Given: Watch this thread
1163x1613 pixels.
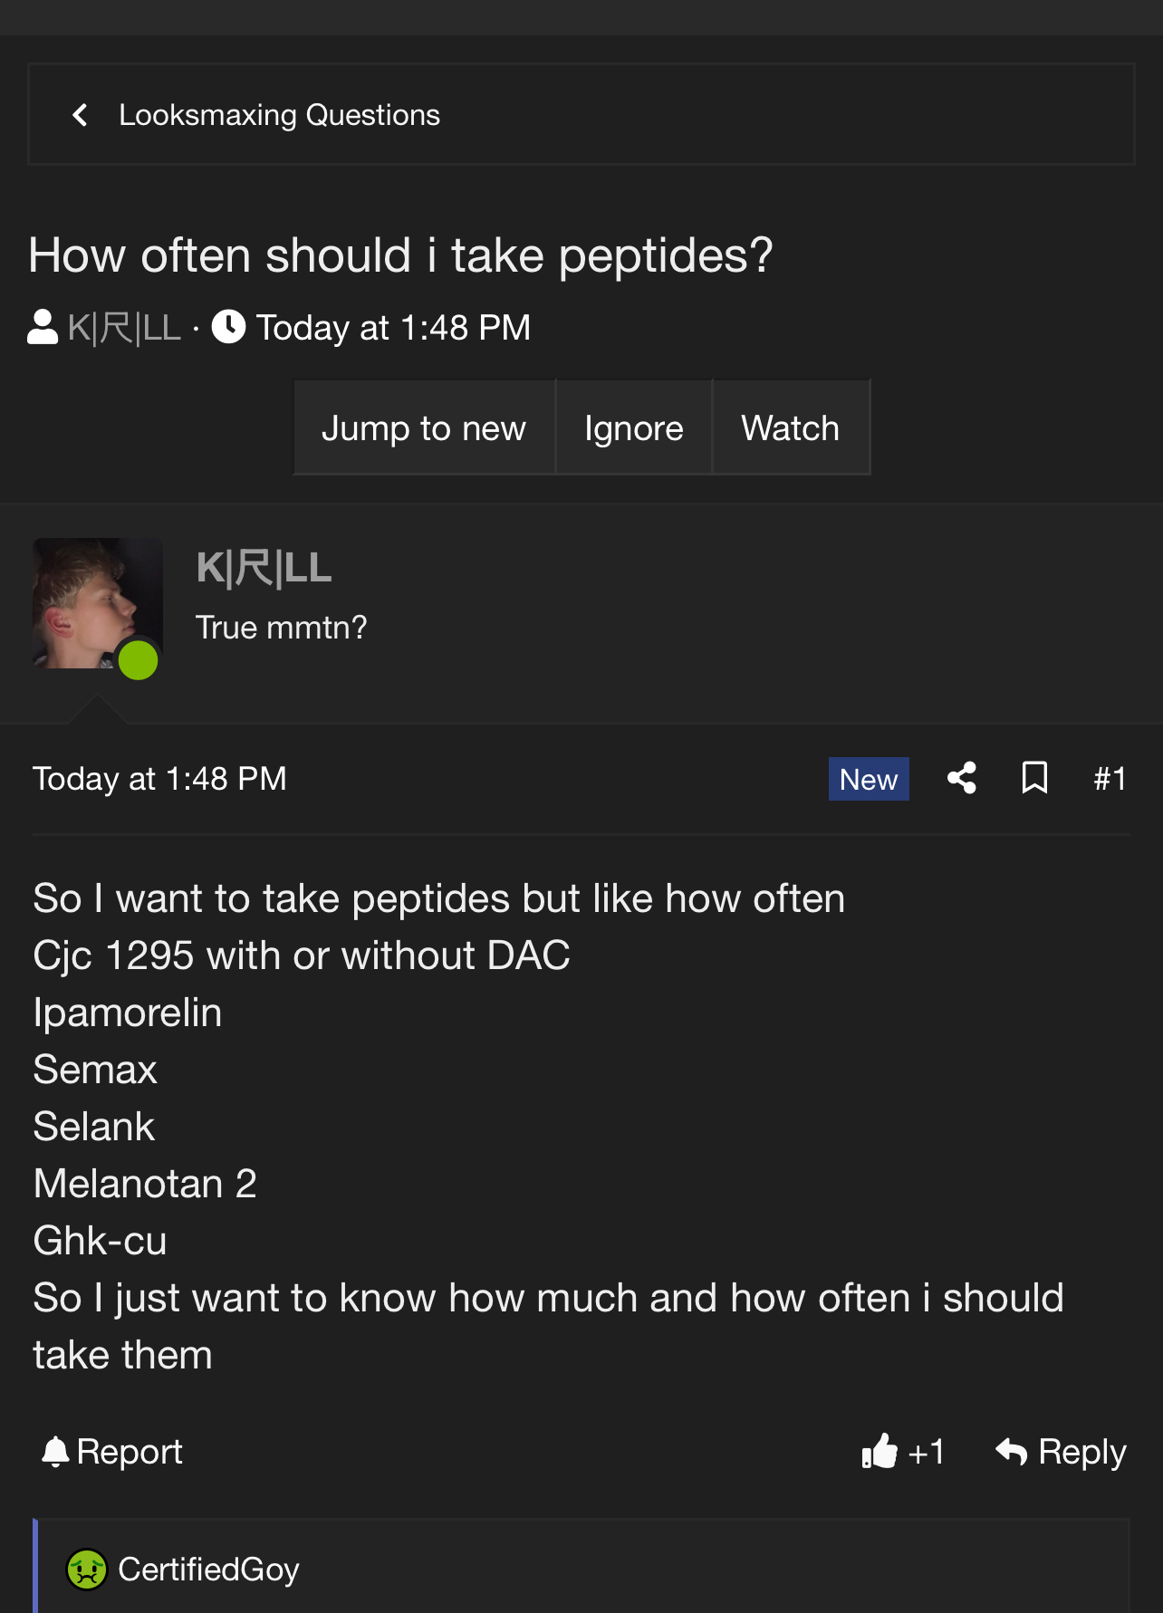Looking at the screenshot, I should point(790,427).
